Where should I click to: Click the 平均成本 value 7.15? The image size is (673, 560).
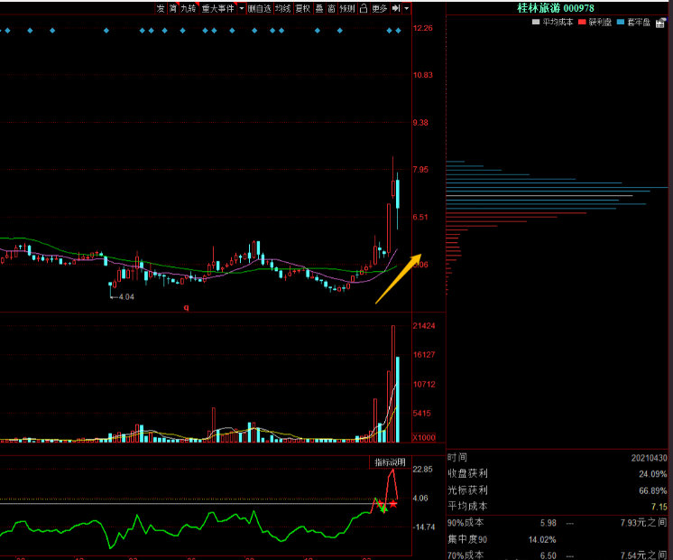[x=659, y=507]
